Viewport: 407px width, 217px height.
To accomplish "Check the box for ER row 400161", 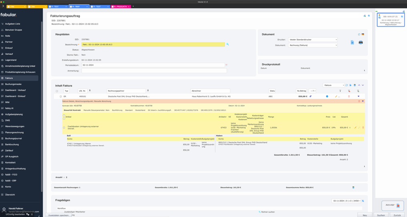I will click(61, 96).
